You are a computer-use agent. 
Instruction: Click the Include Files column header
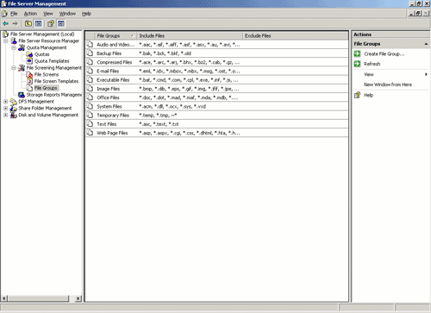(190, 35)
